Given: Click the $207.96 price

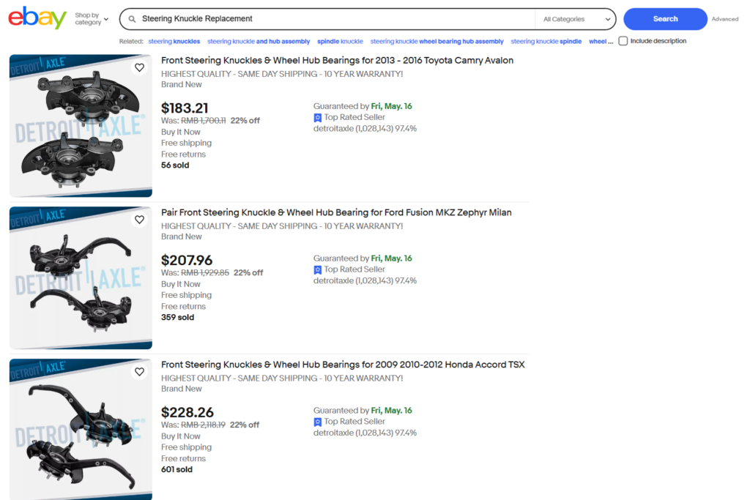Looking at the screenshot, I should [187, 260].
